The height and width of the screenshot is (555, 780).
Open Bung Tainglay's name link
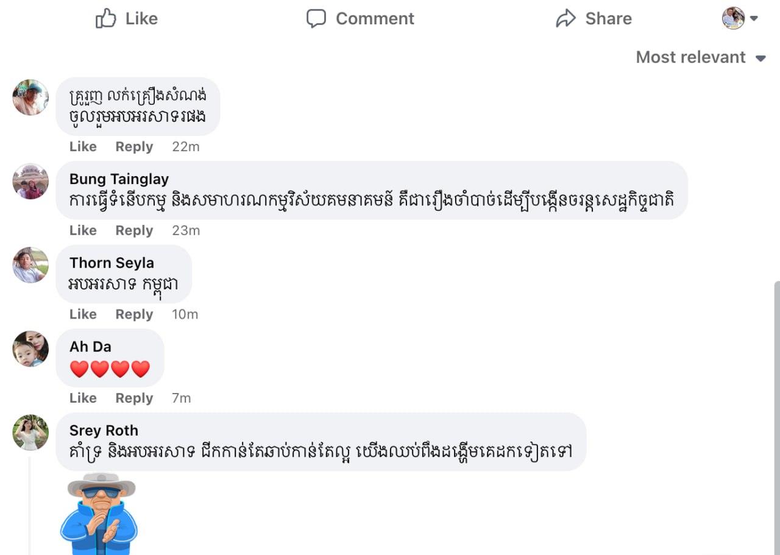[119, 179]
